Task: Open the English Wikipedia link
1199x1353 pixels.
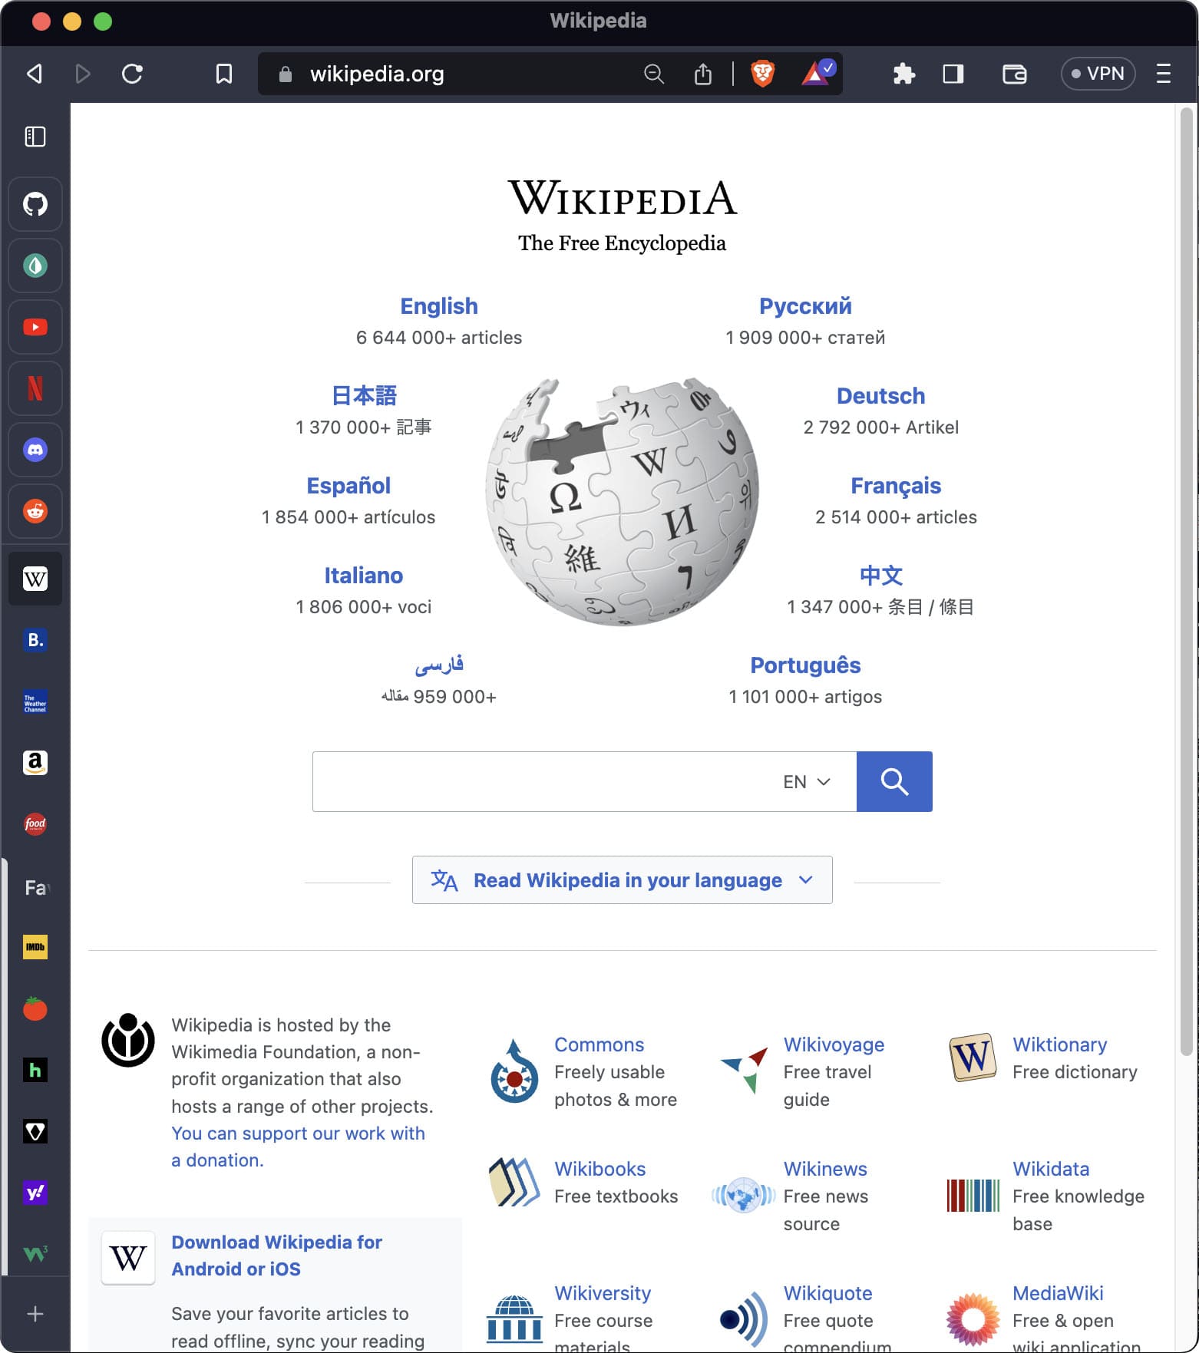Action: [x=439, y=306]
